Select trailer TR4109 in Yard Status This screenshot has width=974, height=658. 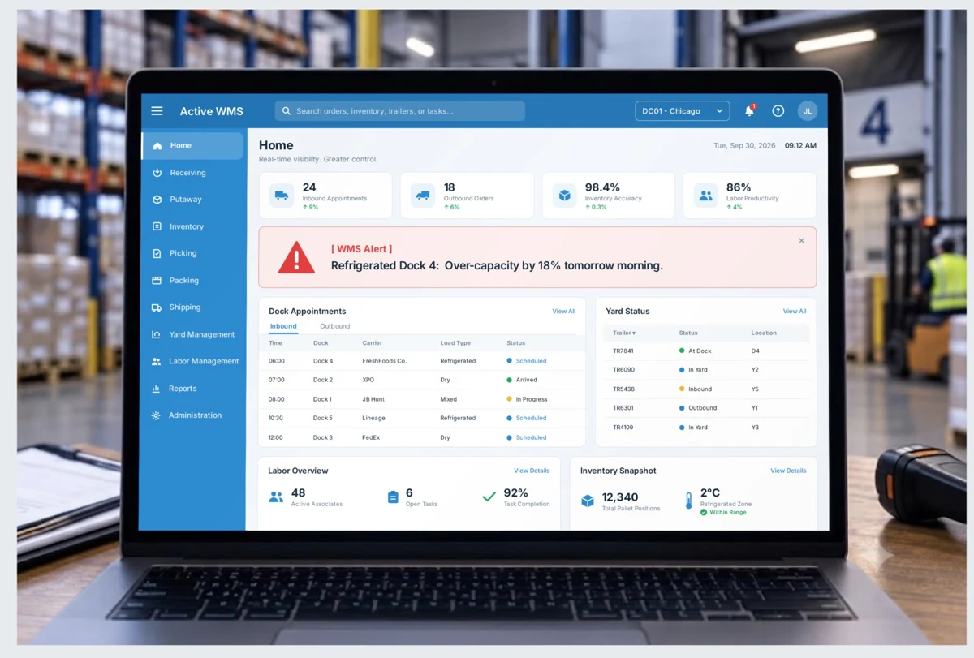click(623, 428)
